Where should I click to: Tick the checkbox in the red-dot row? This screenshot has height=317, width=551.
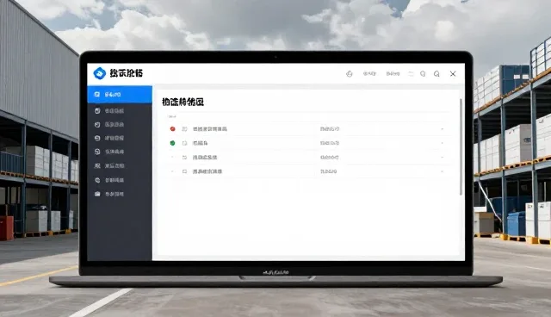click(184, 129)
